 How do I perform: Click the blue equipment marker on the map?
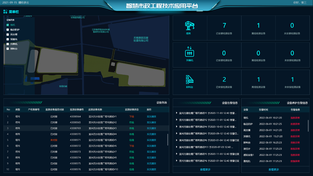tap(35, 78)
